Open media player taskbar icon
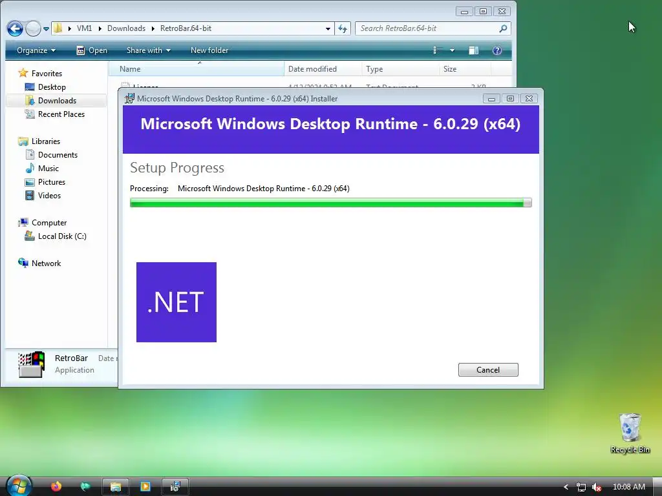Viewport: 662px width, 496px height. coord(145,487)
